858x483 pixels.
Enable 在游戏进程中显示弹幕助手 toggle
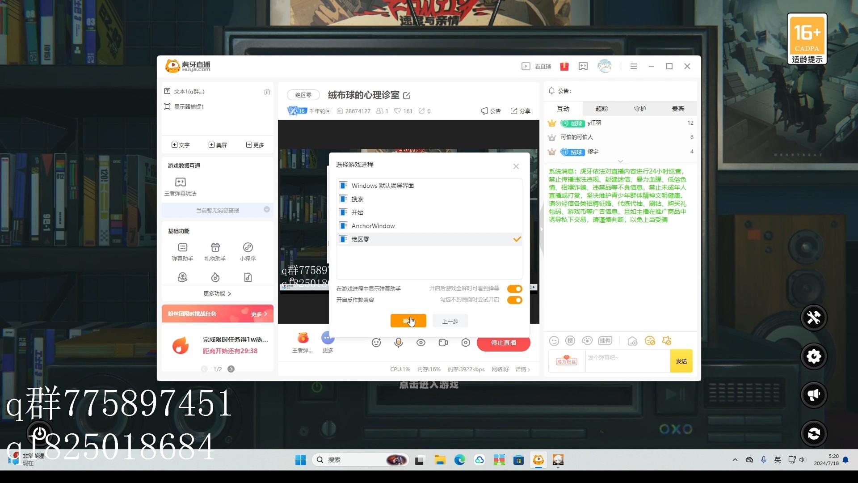pyautogui.click(x=514, y=288)
